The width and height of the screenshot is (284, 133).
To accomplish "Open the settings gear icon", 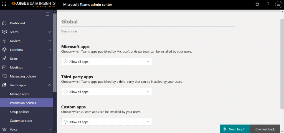I will click(257, 4).
